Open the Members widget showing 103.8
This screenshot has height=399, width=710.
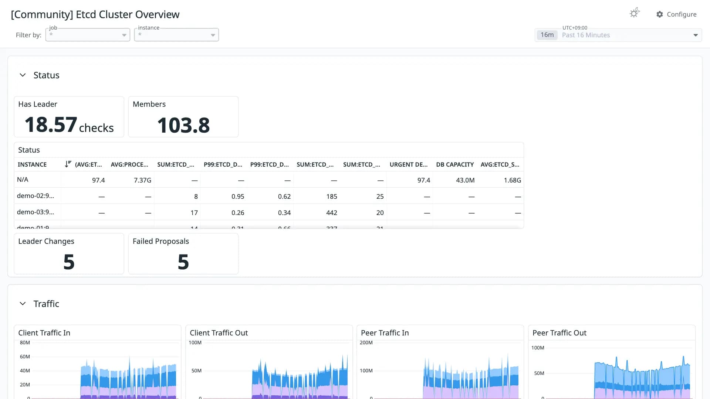pos(183,117)
